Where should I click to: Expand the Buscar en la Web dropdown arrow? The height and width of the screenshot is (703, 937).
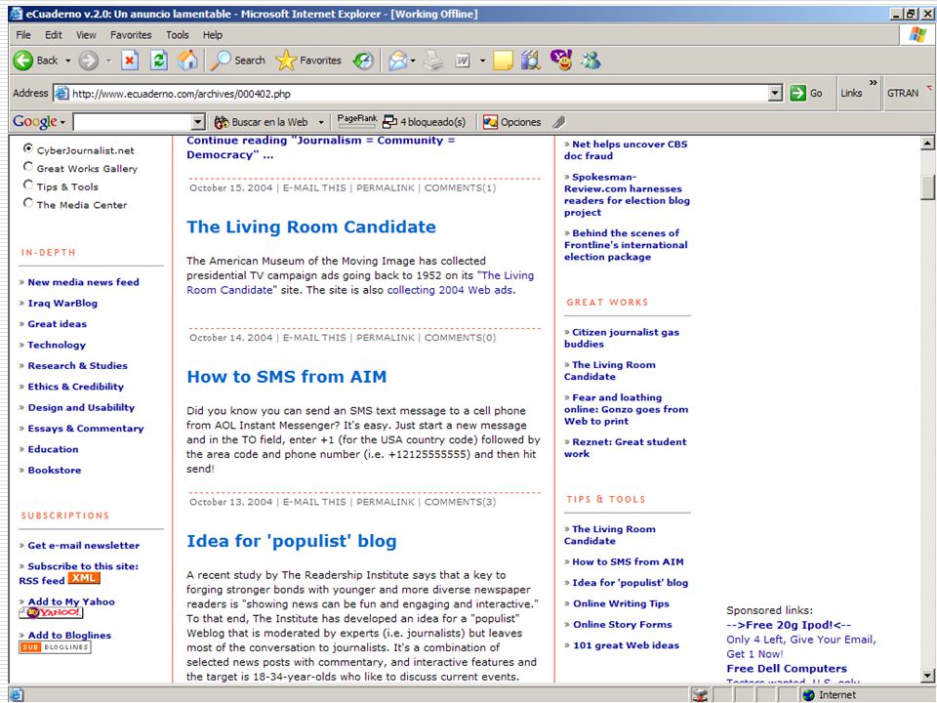[321, 123]
